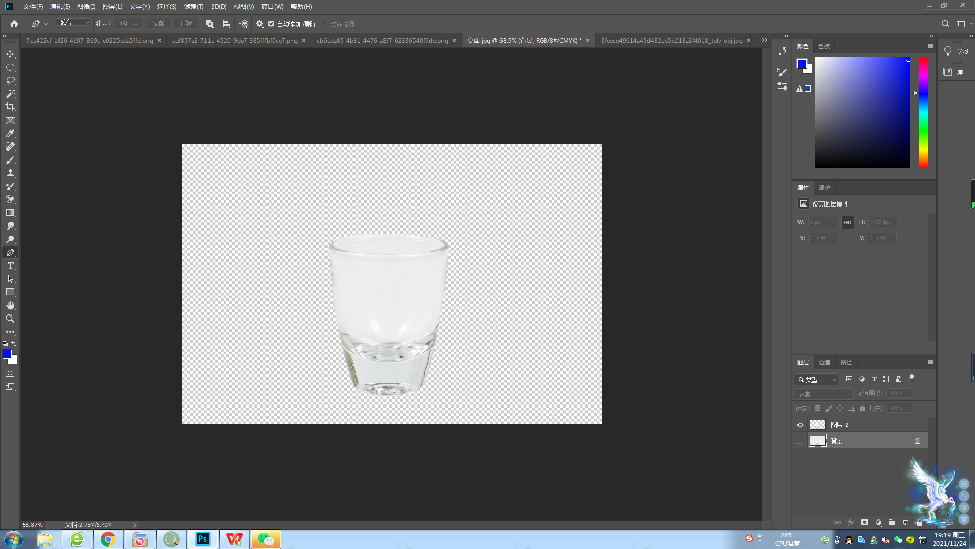Click the Clone Stamp tool
The width and height of the screenshot is (975, 549).
point(10,173)
